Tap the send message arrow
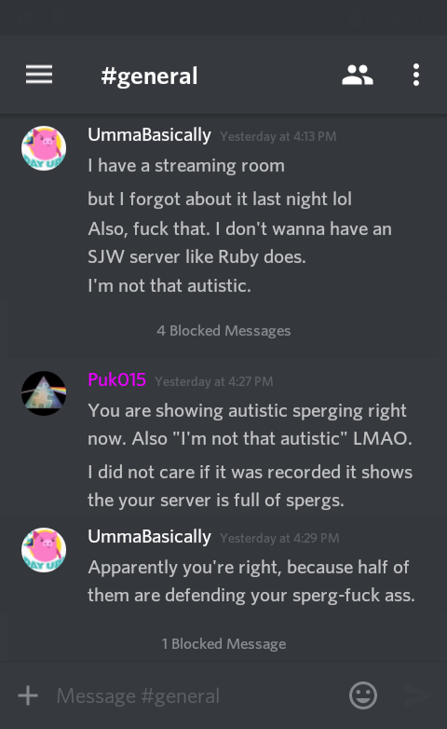The image size is (447, 729). pos(418,695)
